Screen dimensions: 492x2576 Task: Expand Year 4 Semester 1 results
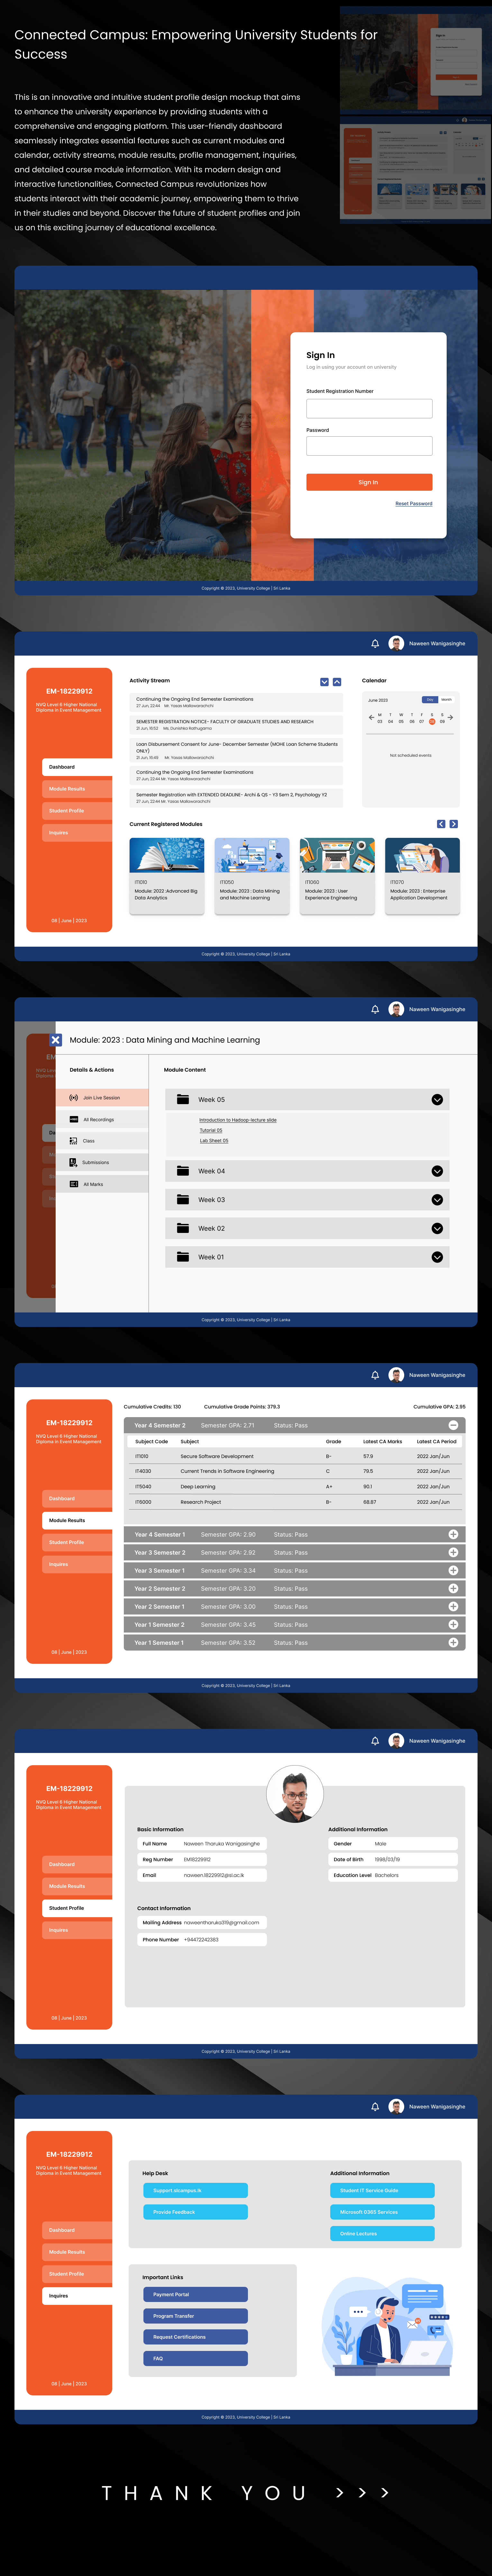(x=453, y=1534)
